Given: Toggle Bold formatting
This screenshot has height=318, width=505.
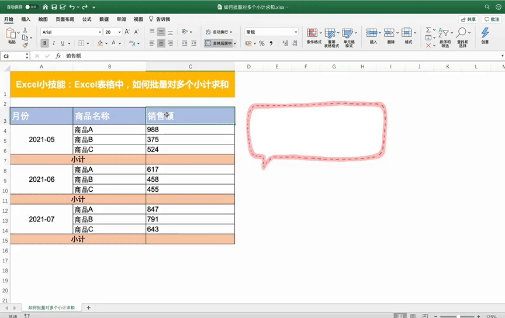Looking at the screenshot, I should (44, 43).
